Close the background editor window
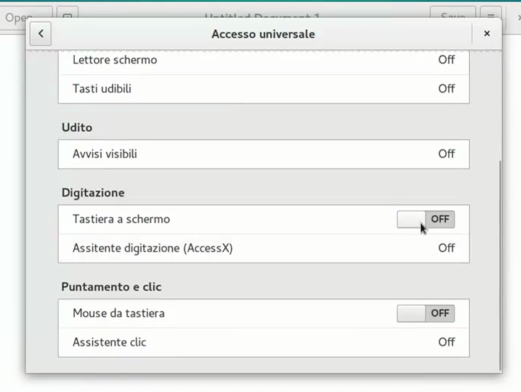The width and height of the screenshot is (521, 392). click(x=517, y=16)
